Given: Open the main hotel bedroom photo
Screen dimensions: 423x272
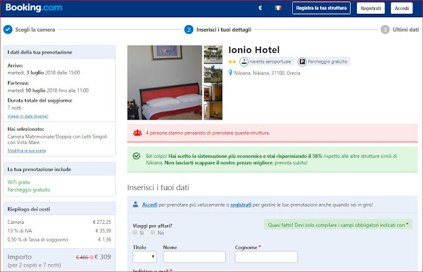Looking at the screenshot, I should (x=165, y=83).
